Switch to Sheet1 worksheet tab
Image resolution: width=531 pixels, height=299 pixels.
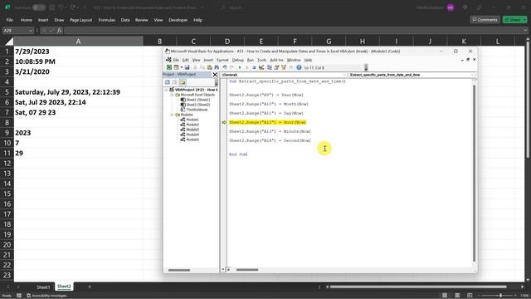(43, 287)
